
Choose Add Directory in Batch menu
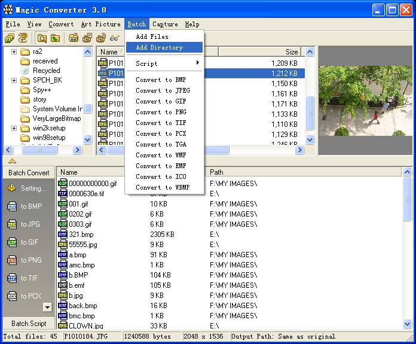164,47
